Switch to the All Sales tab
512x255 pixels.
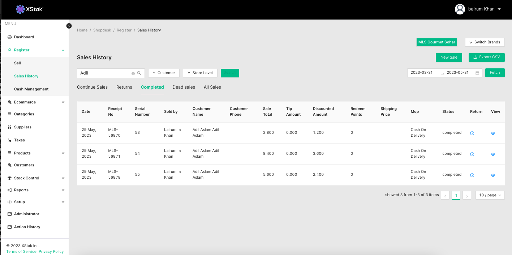point(212,87)
